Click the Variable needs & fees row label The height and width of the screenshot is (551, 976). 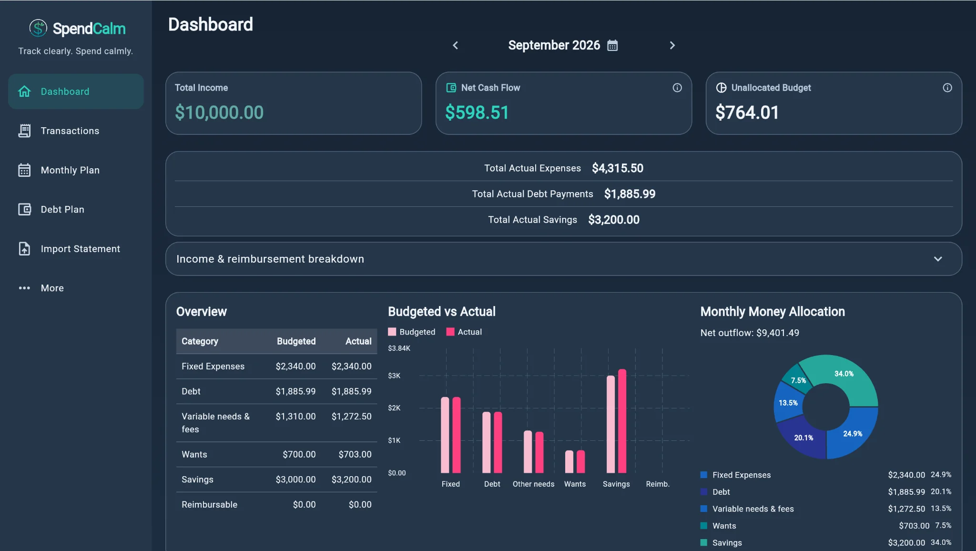tap(215, 423)
